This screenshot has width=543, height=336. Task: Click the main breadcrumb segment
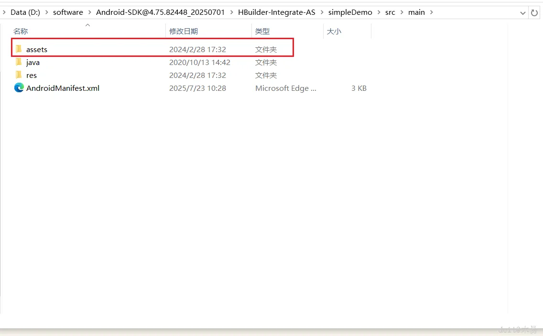(416, 12)
